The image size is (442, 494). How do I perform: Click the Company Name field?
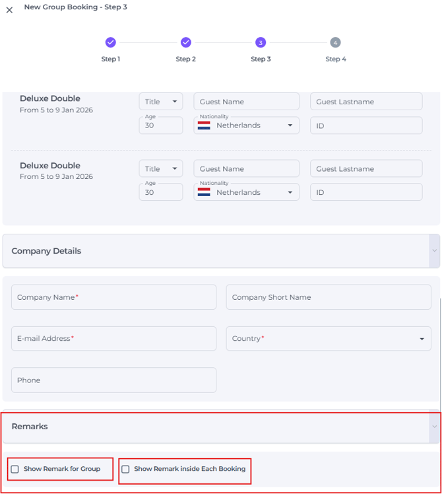point(113,297)
